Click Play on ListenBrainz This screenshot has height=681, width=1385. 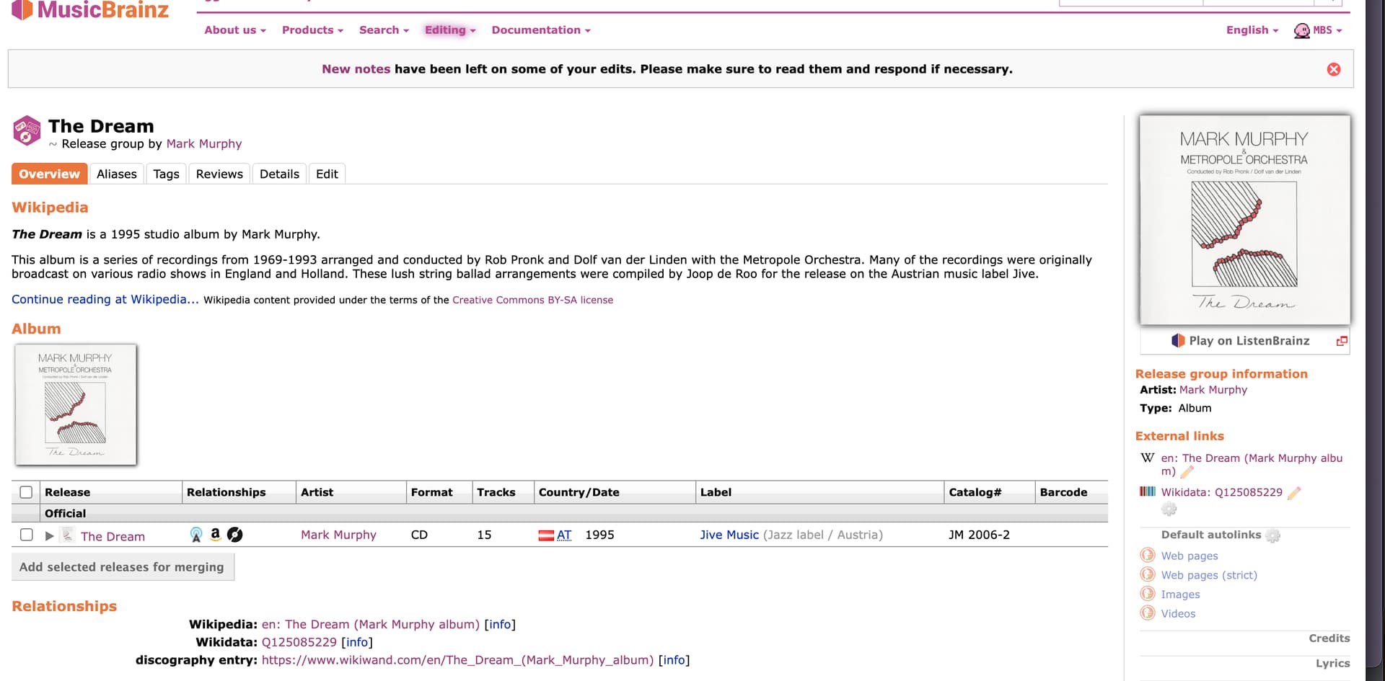[1249, 341]
